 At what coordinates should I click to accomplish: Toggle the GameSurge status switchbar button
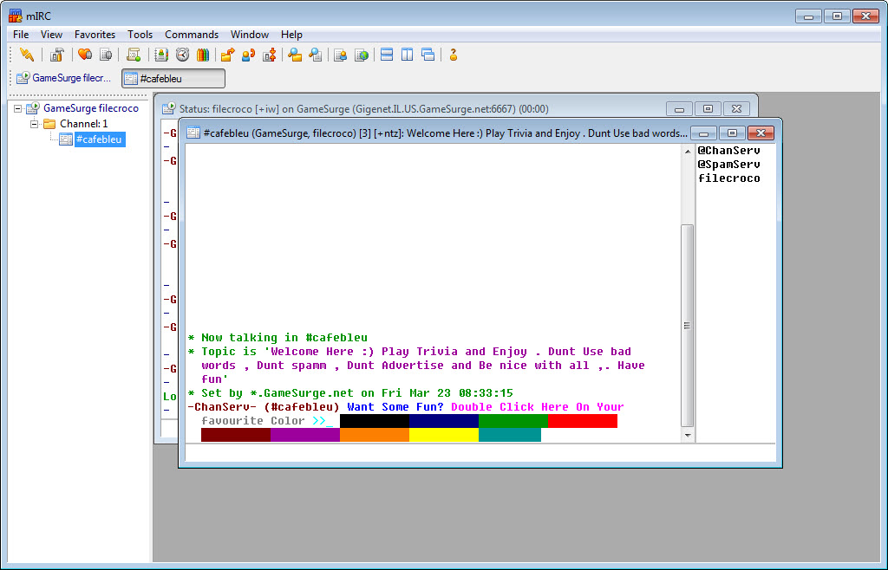[x=64, y=79]
